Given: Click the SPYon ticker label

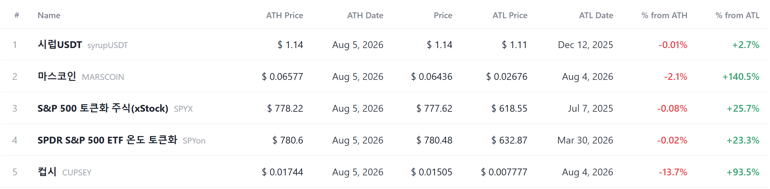Looking at the screenshot, I should (x=194, y=141).
